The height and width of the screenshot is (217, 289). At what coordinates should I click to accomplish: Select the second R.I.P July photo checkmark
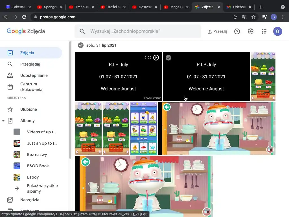168,58
